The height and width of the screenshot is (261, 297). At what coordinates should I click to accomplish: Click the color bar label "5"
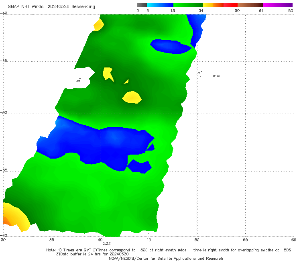(x=148, y=10)
